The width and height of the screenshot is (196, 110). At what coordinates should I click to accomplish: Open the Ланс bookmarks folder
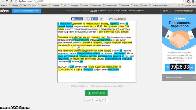click(23, 5)
